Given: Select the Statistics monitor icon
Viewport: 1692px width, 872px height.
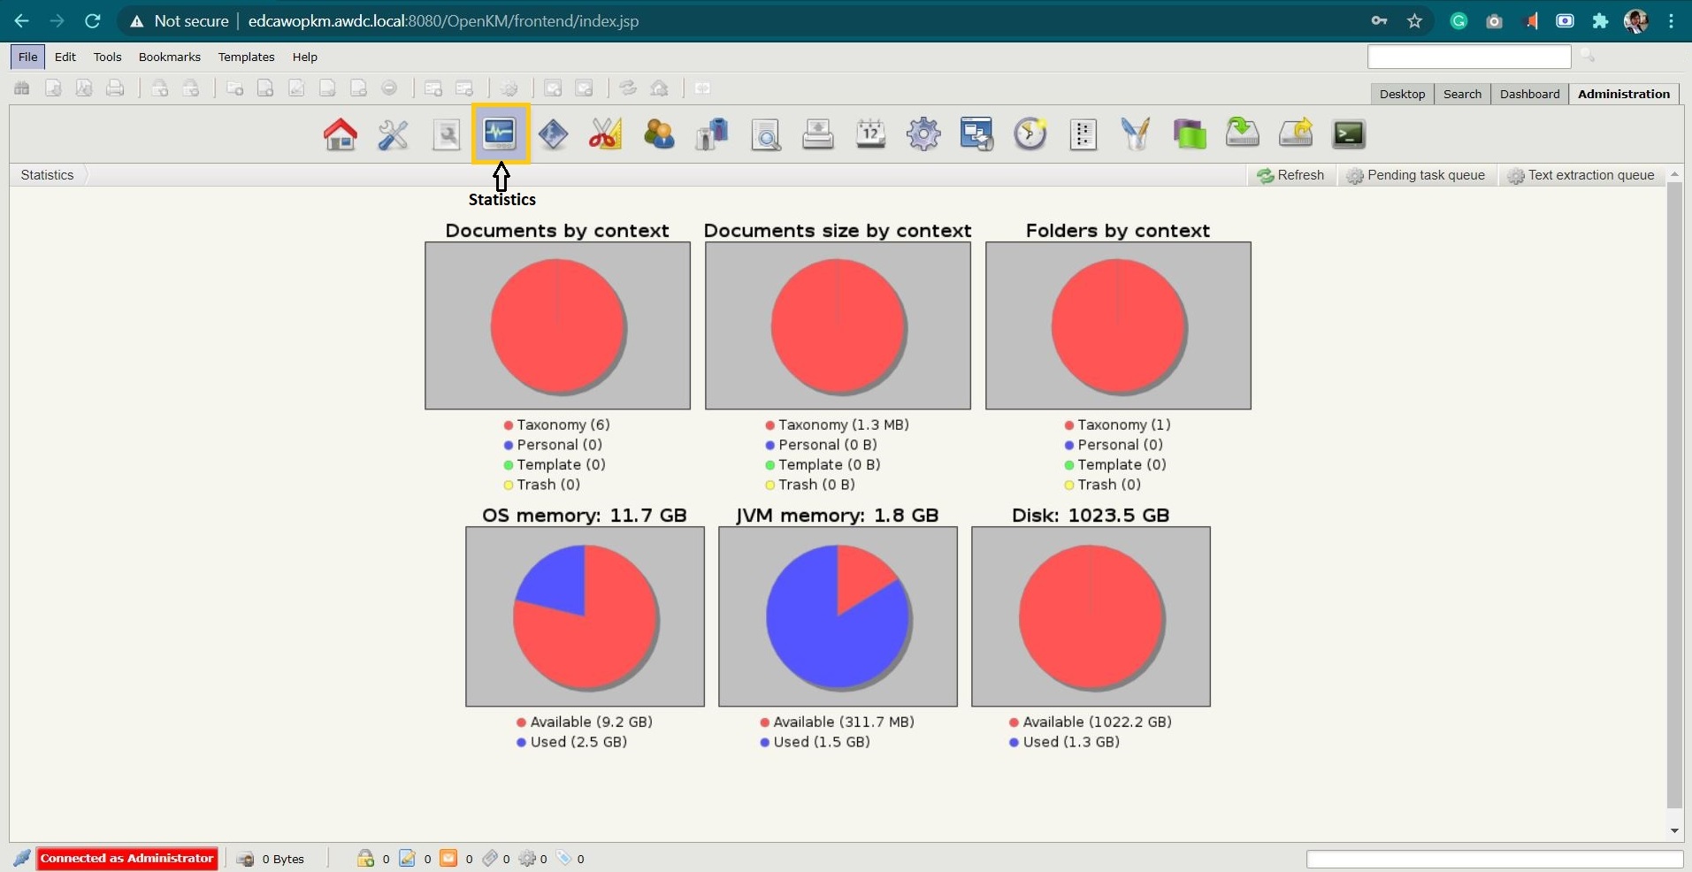Looking at the screenshot, I should coord(500,134).
